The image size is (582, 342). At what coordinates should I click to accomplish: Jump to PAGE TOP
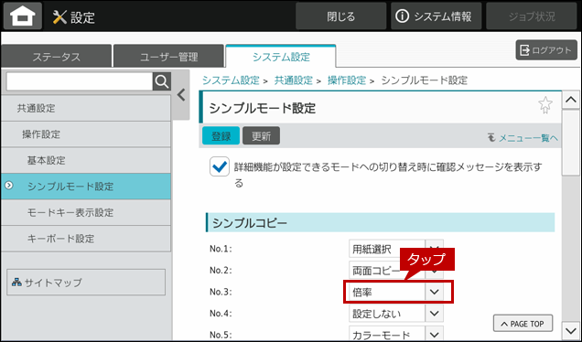pyautogui.click(x=523, y=324)
